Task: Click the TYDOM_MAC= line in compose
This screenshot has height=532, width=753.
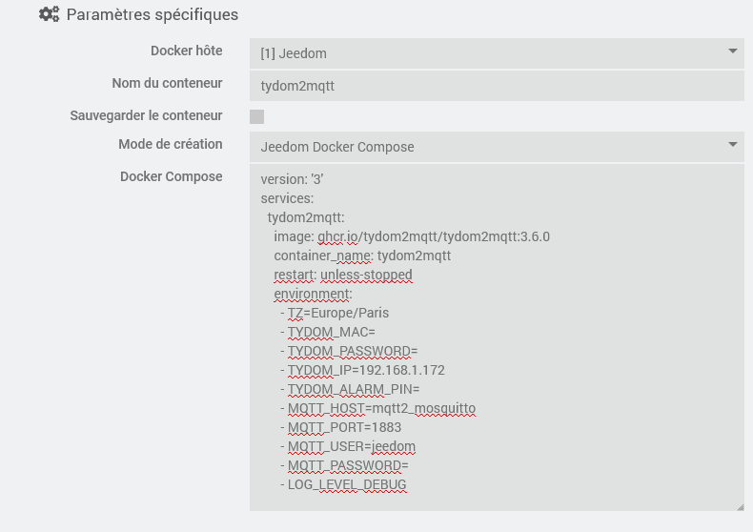Action: (328, 332)
